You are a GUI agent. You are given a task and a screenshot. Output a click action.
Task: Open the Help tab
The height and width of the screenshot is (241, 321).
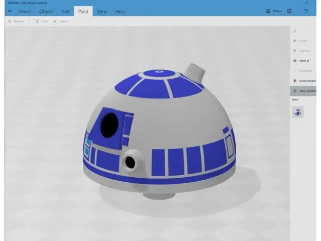tap(120, 11)
